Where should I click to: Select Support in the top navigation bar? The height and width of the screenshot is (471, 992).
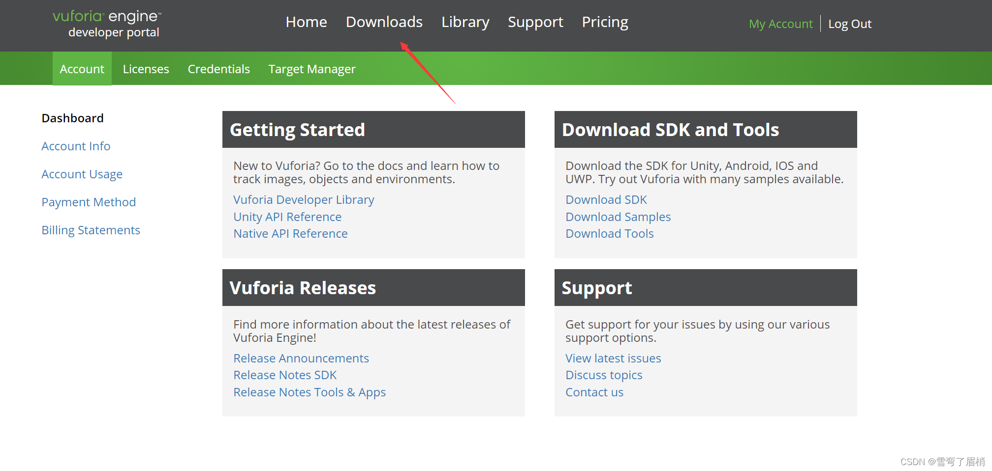click(535, 22)
